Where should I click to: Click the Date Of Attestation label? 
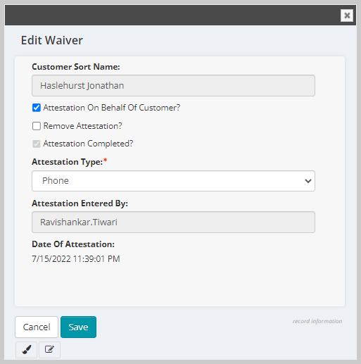point(73,244)
